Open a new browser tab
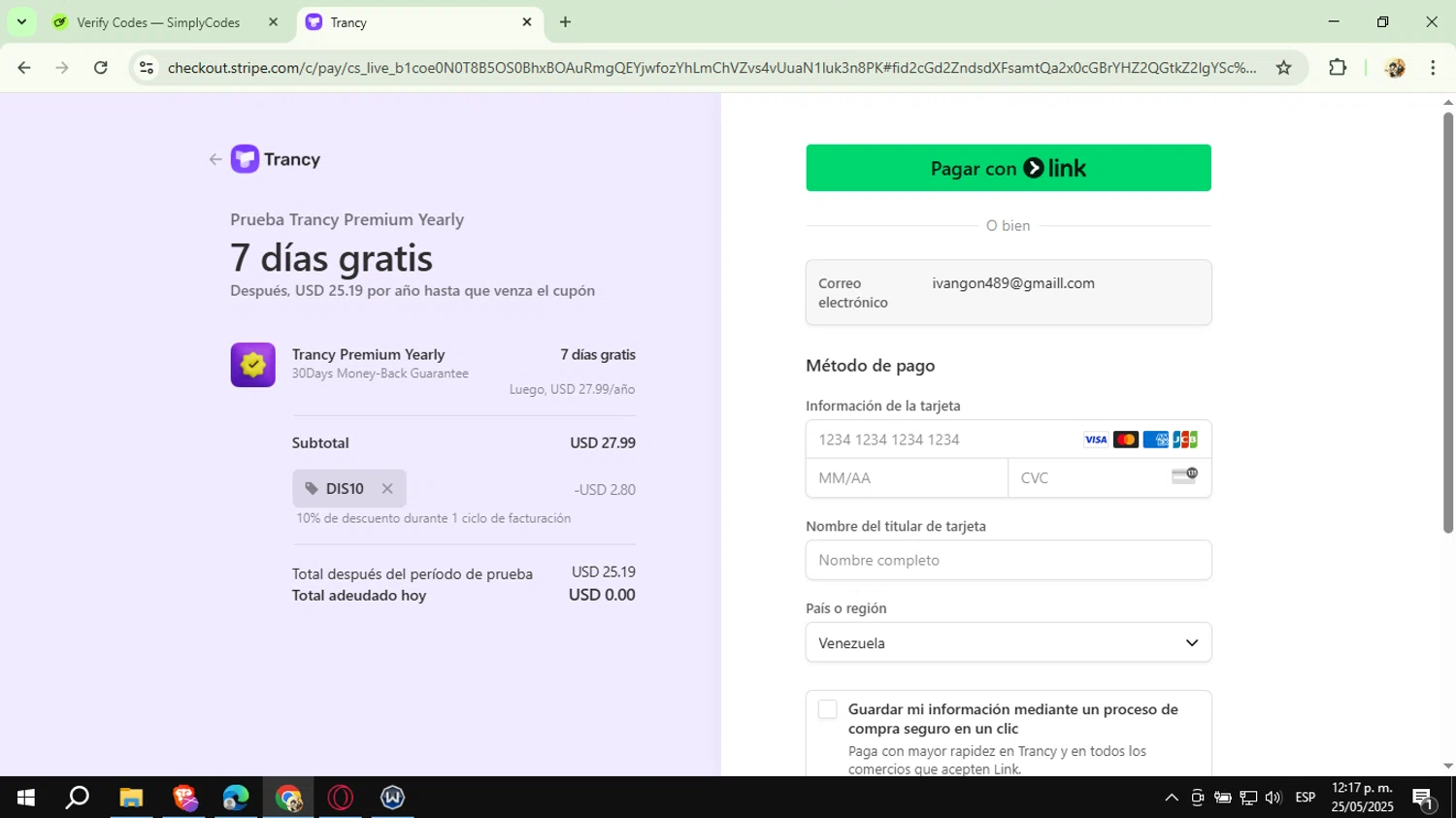 pos(565,22)
